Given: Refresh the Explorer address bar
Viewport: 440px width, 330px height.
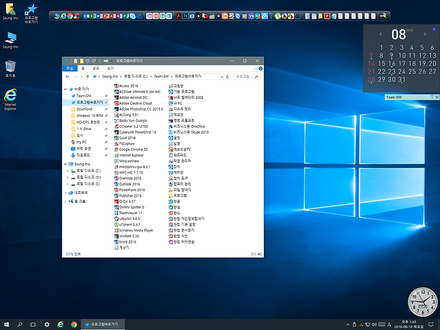Looking at the screenshot, I should 227,76.
